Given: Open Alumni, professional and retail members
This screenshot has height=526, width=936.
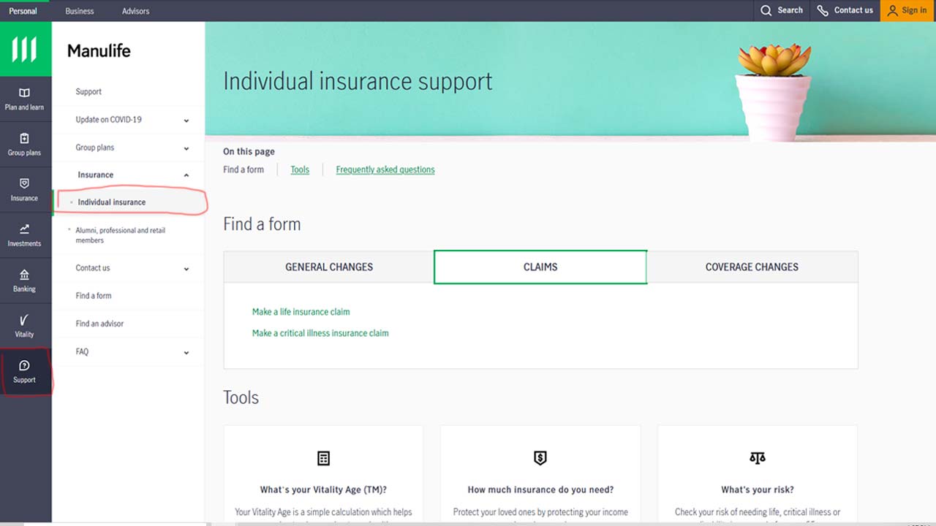Looking at the screenshot, I should [121, 235].
